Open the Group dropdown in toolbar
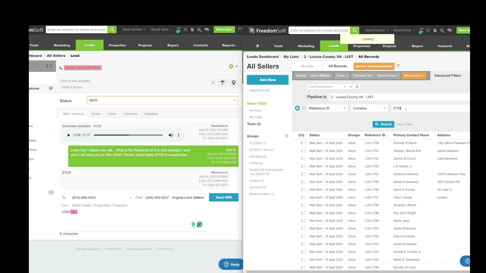The height and width of the screenshot is (273, 486). (342, 75)
